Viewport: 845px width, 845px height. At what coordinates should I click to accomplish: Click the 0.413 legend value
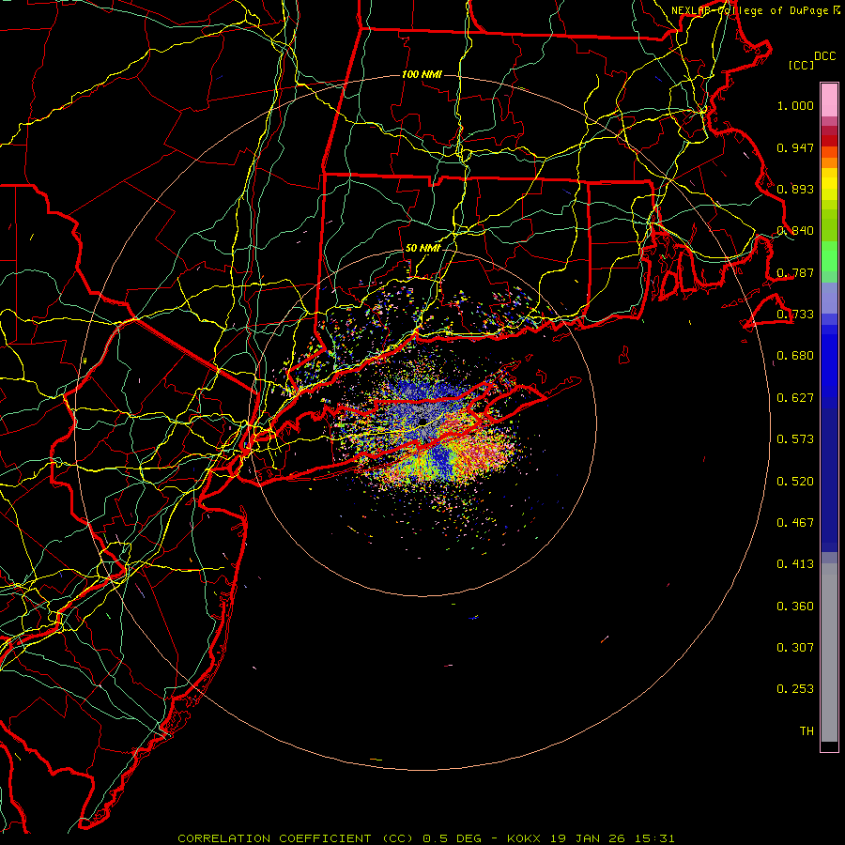pyautogui.click(x=795, y=564)
